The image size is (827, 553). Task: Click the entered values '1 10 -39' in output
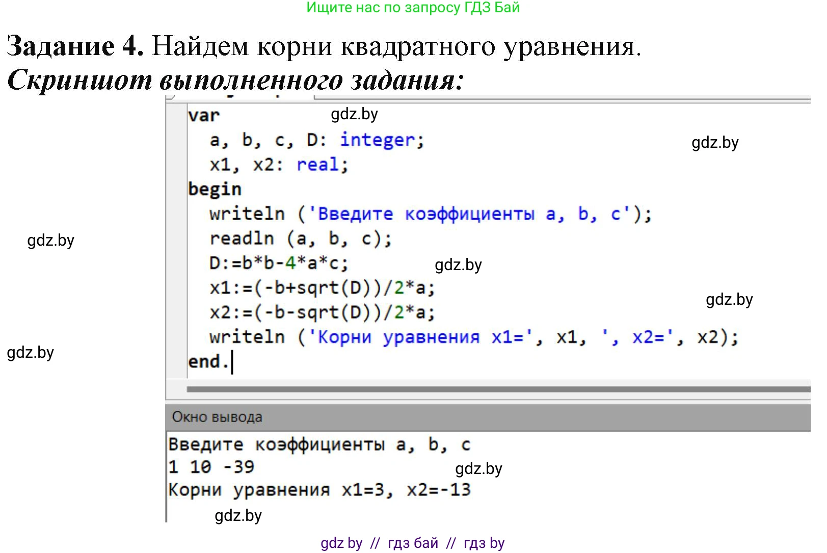(211, 467)
